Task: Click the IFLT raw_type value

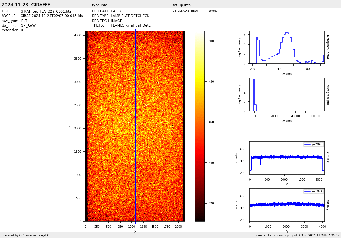Action: click(x=24, y=21)
